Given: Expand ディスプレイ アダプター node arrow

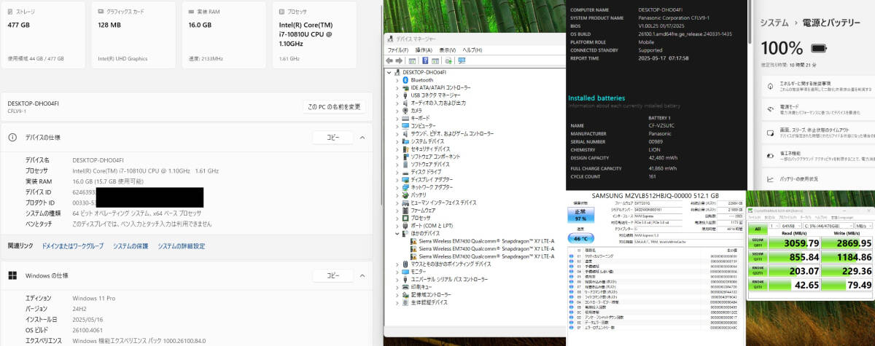Looking at the screenshot, I should (x=397, y=180).
